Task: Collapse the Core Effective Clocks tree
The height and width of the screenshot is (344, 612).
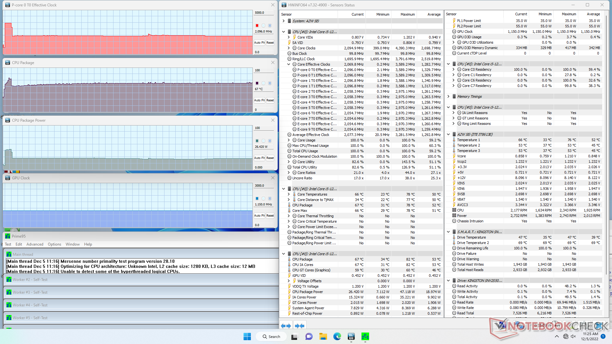Action: 289,64
